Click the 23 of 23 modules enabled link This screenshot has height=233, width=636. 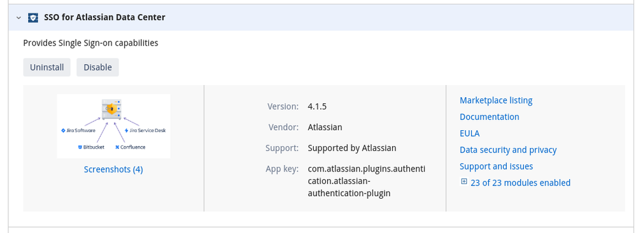pos(520,183)
